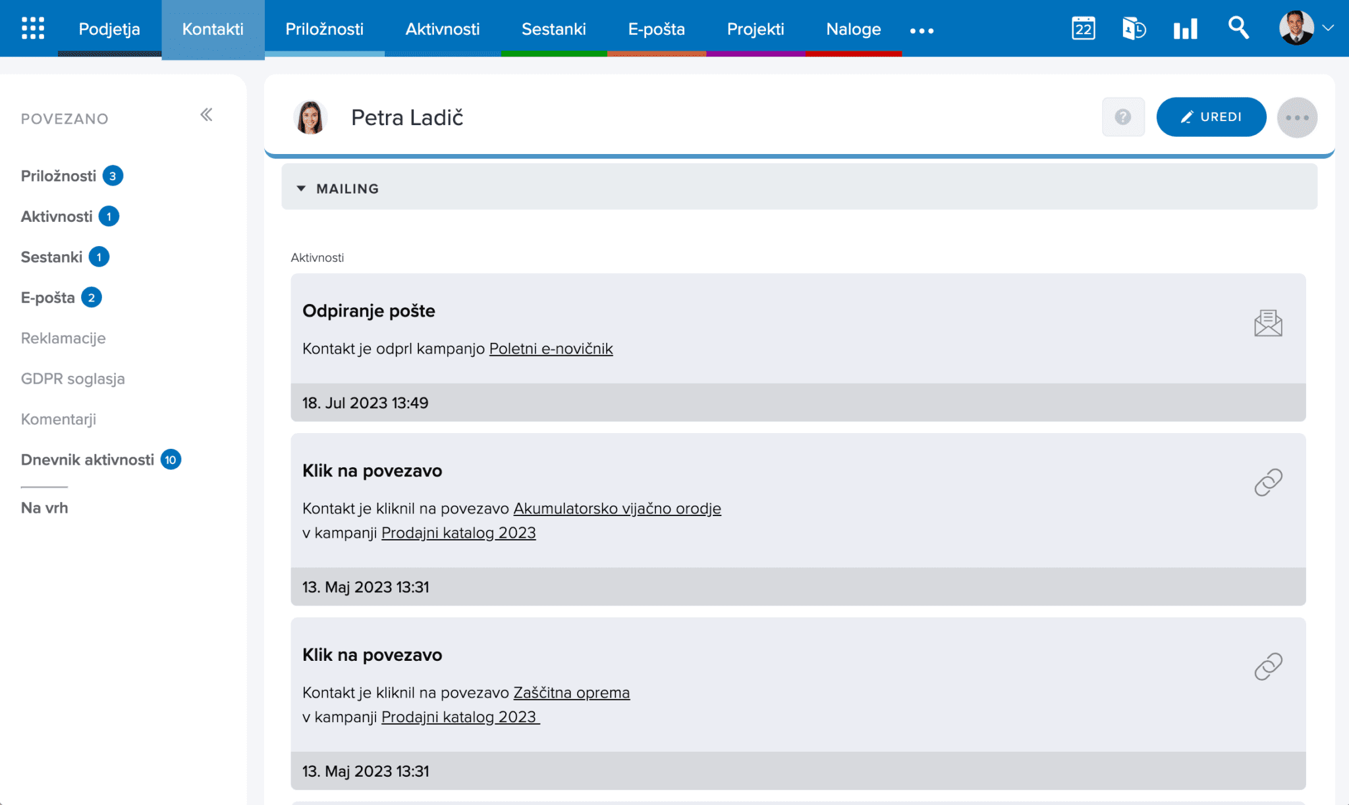Click the time tracking clock icon

[1134, 28]
